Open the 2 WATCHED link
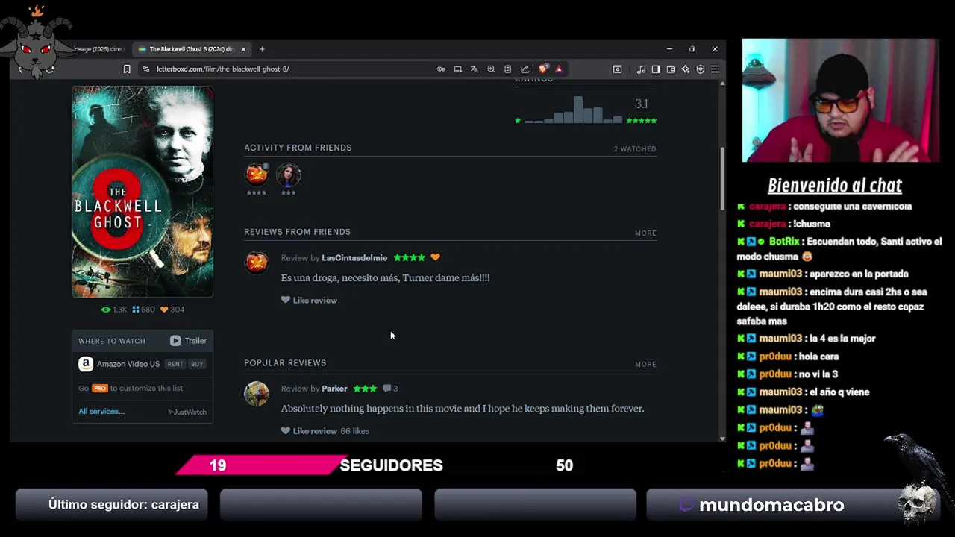Screen dimensions: 955x537 635,149
